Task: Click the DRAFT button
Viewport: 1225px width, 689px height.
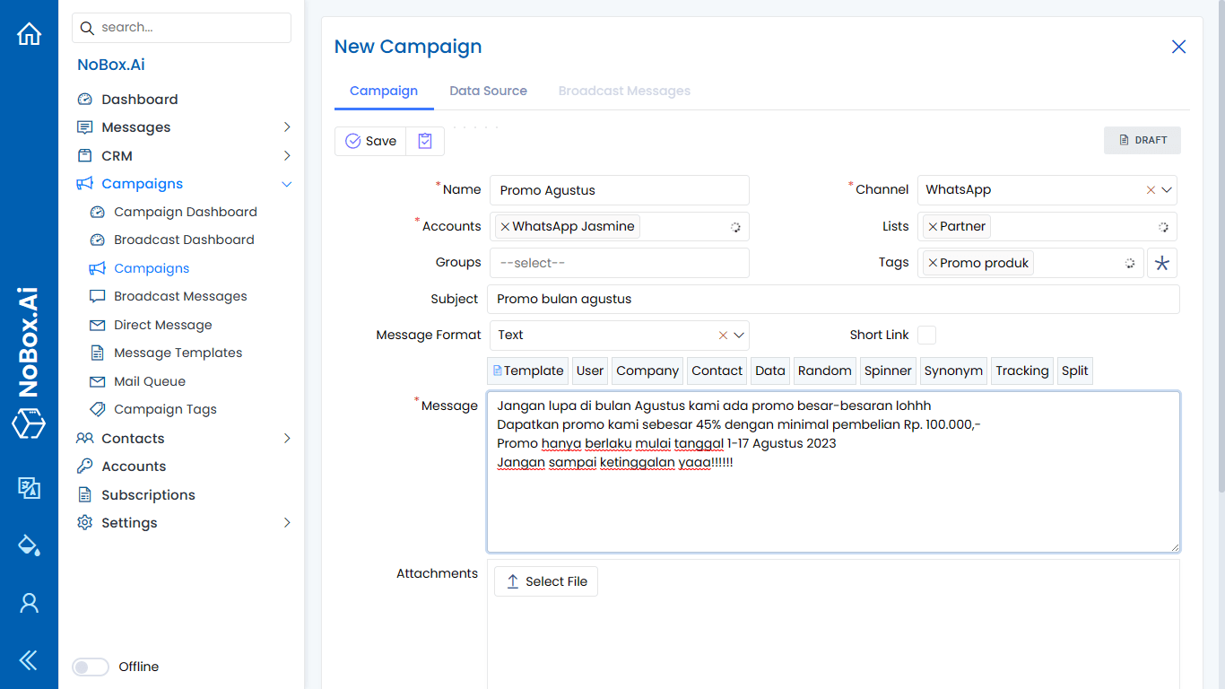Action: 1142,140
